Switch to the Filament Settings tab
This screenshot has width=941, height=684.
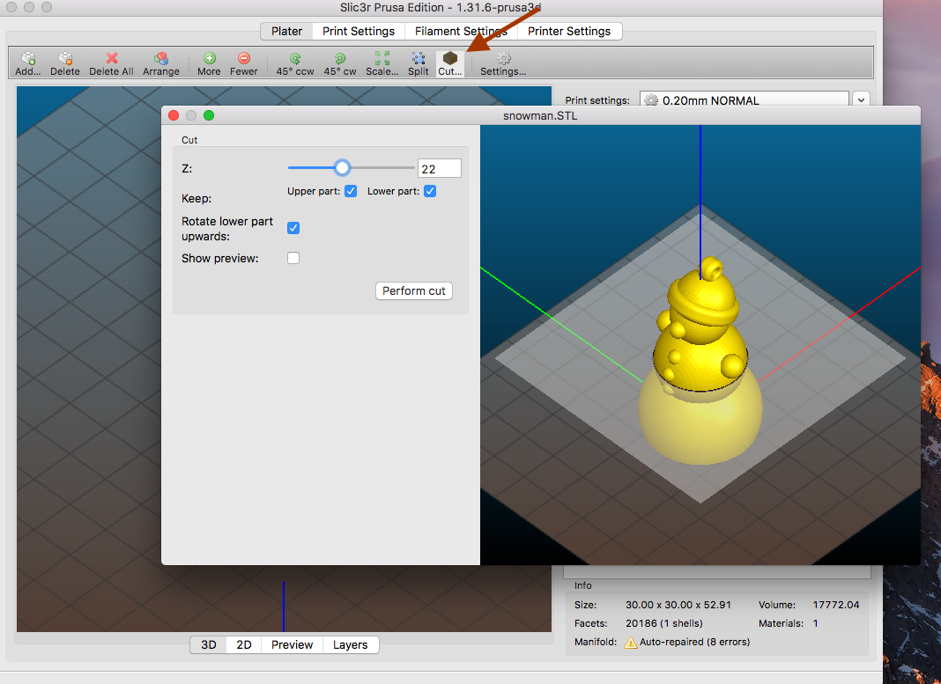pyautogui.click(x=460, y=31)
